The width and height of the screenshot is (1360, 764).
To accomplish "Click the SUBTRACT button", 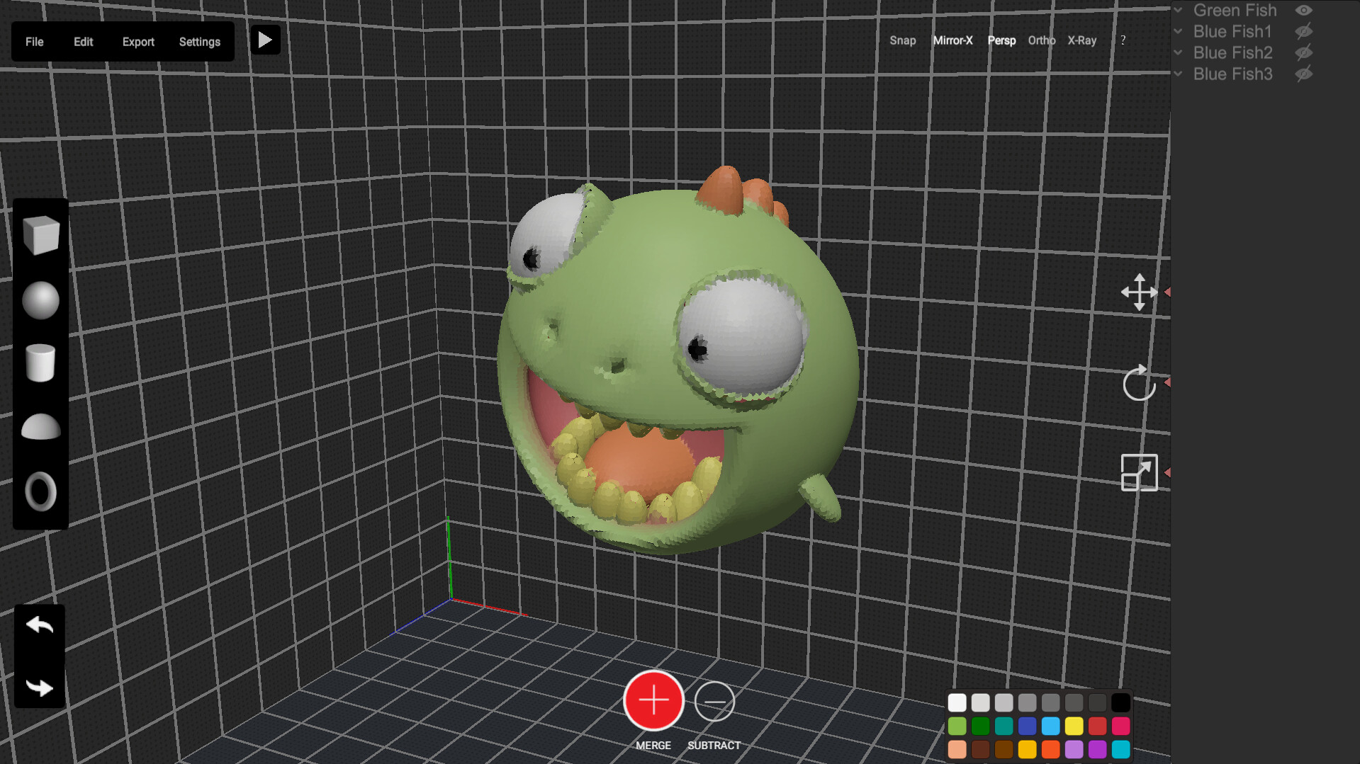I will [714, 701].
